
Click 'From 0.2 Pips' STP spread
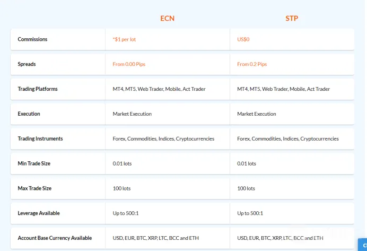(252, 64)
